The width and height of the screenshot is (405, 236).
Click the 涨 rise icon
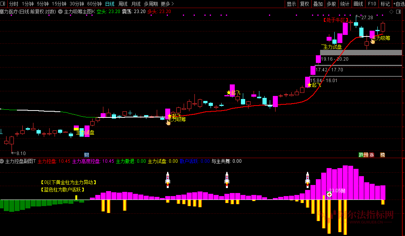click(372, 155)
